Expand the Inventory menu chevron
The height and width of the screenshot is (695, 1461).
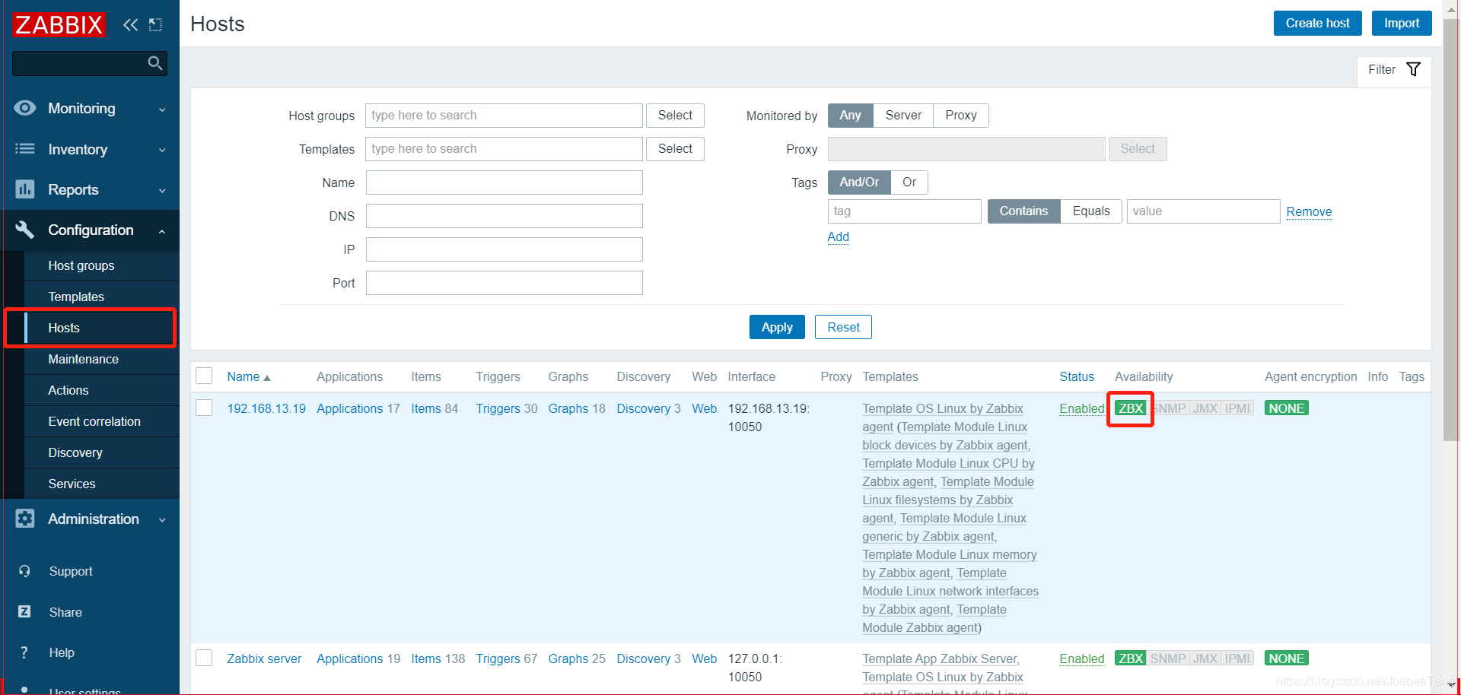pos(162,151)
